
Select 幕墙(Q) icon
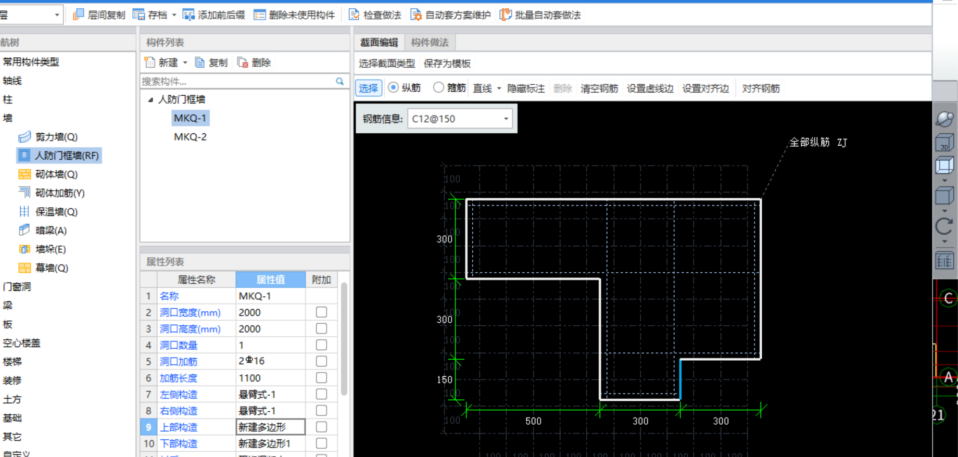tap(24, 268)
